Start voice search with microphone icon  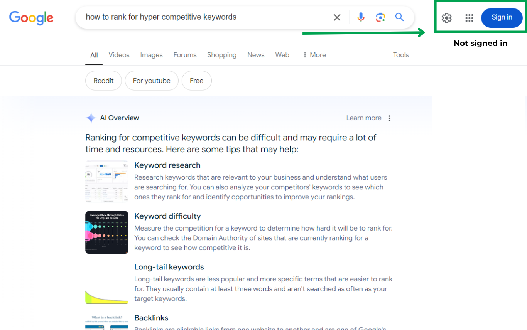[x=361, y=17]
